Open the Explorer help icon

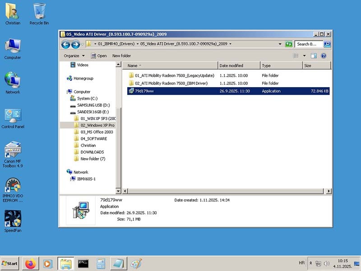tap(324, 56)
